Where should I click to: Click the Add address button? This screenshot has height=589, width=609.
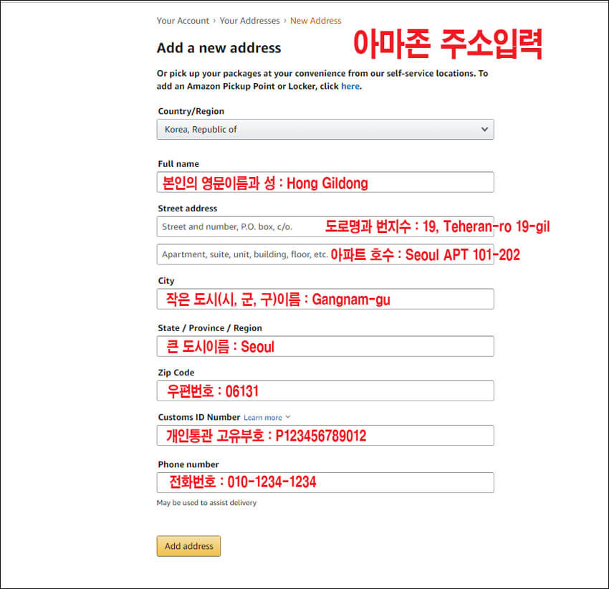point(188,546)
